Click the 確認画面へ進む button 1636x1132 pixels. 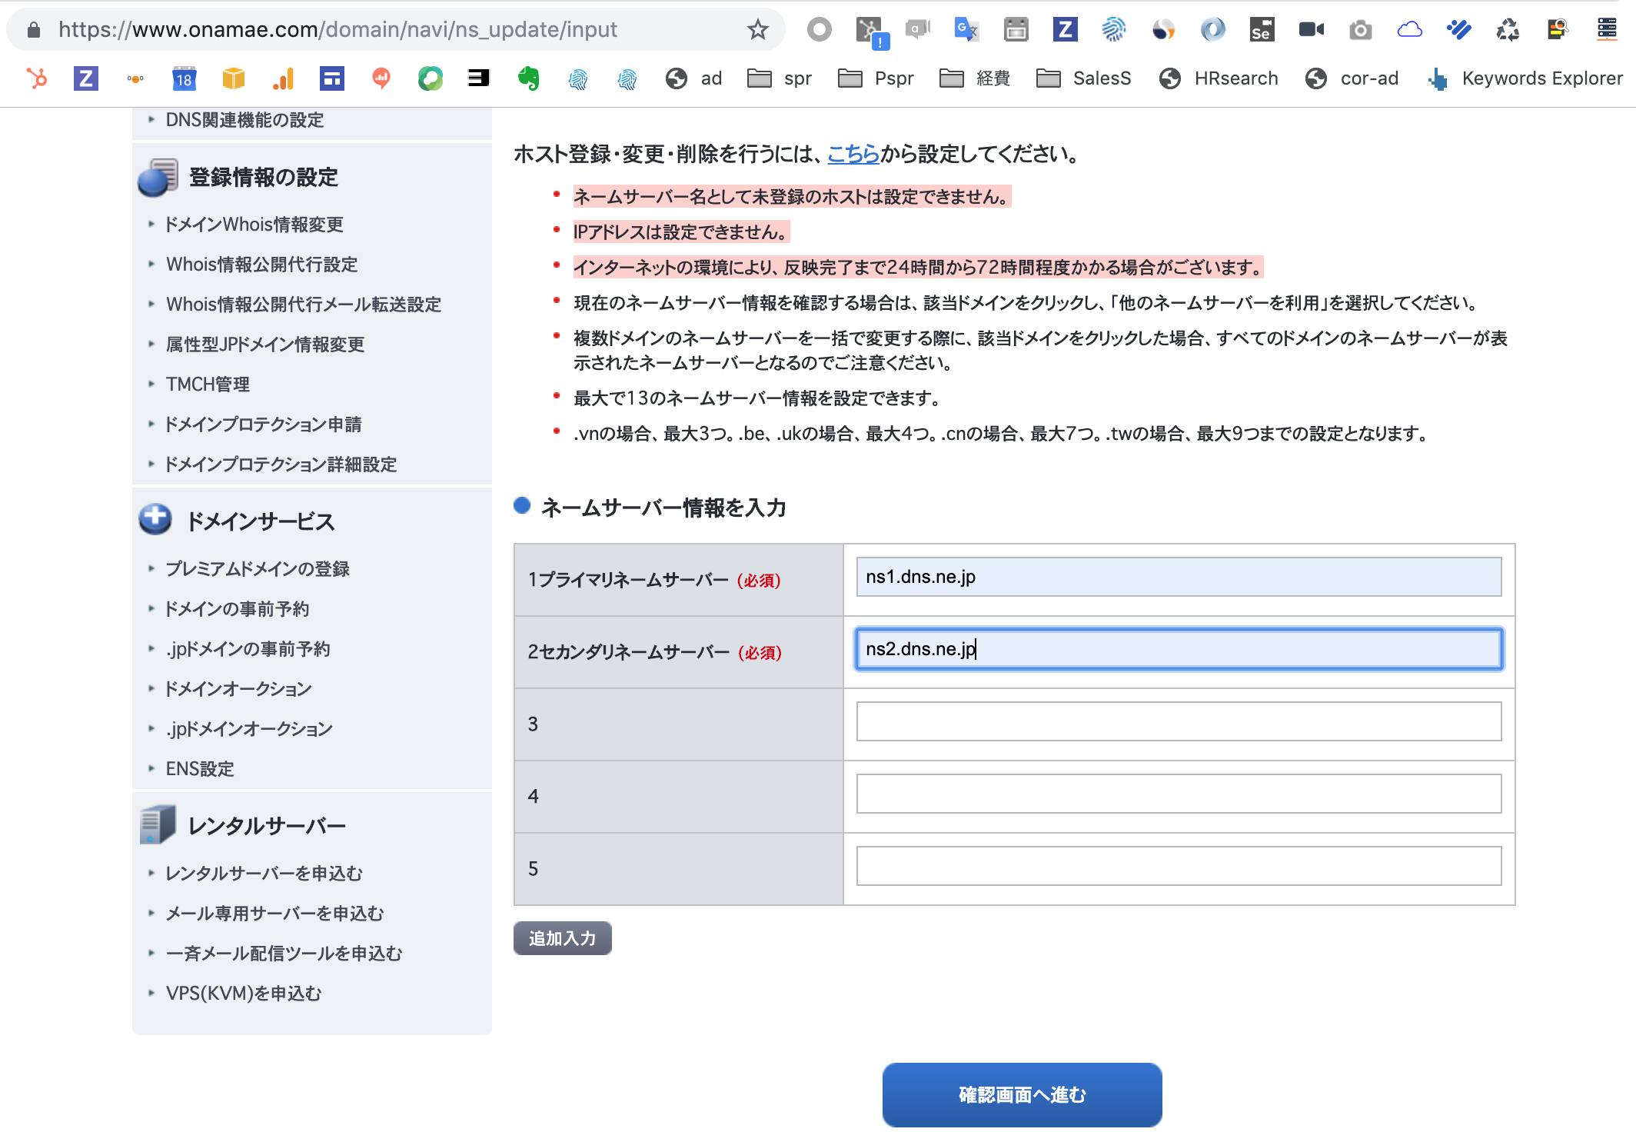pyautogui.click(x=1020, y=1094)
